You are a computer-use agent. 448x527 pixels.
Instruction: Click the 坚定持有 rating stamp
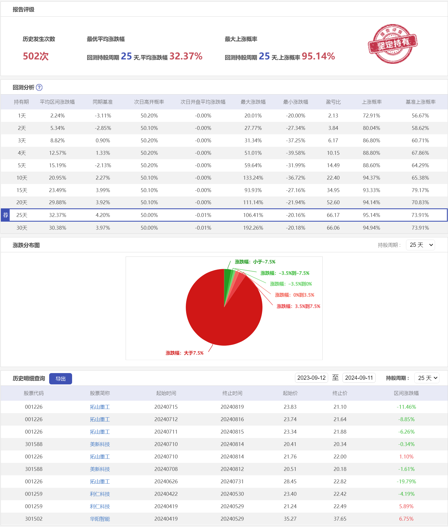click(x=392, y=44)
